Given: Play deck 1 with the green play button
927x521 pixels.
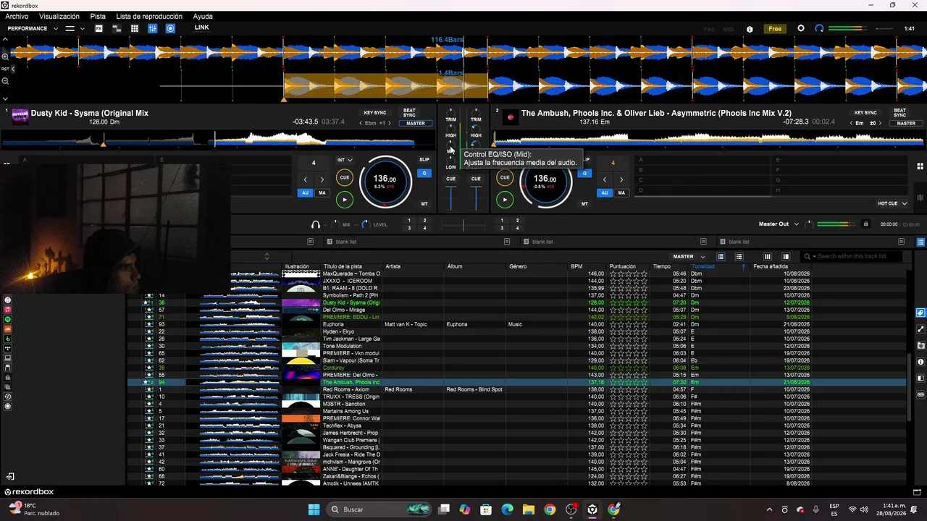Looking at the screenshot, I should pyautogui.click(x=345, y=200).
